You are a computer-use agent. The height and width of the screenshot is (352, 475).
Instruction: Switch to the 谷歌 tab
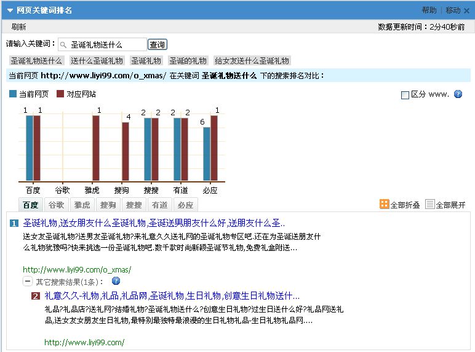[57, 205]
